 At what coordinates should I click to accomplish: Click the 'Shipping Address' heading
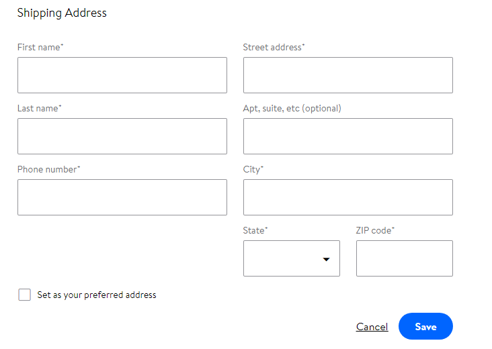(62, 13)
